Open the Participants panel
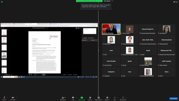The image size is (179, 101). 63,98
